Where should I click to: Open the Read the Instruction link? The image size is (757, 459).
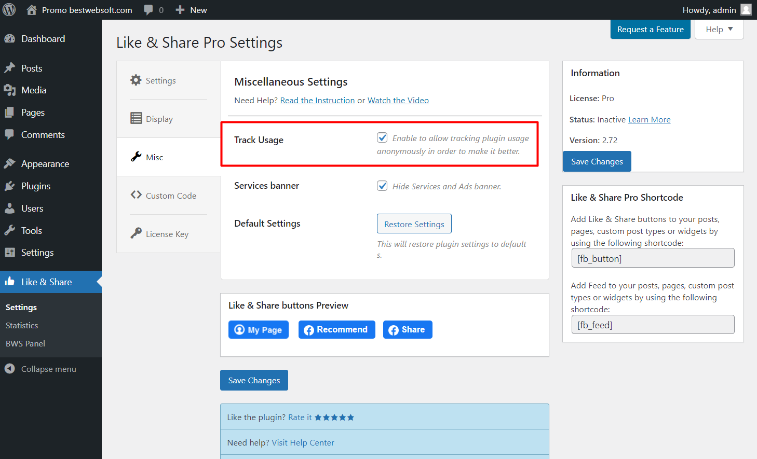(x=317, y=101)
